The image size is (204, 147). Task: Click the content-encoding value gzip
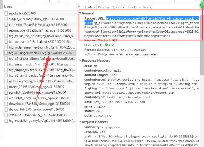tap(118, 70)
